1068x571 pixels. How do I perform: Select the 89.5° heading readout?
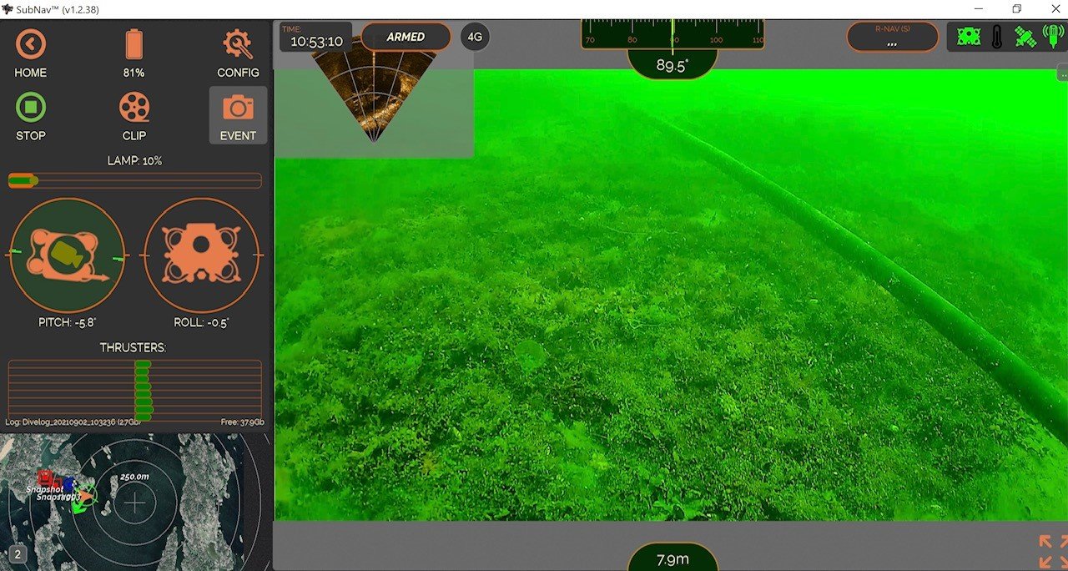click(672, 65)
